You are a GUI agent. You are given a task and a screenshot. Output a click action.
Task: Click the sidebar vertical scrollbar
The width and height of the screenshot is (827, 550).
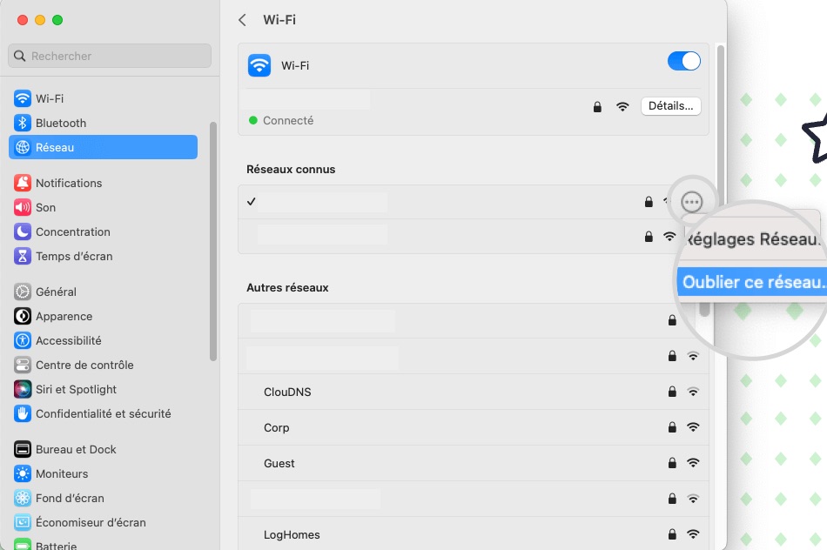[213, 242]
